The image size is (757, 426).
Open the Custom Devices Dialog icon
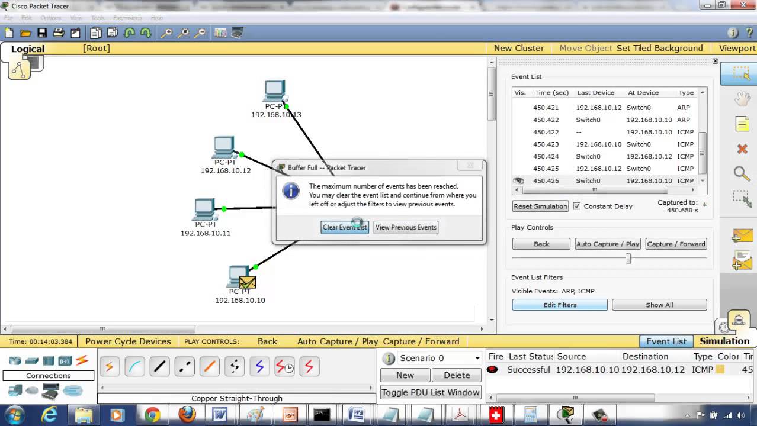pos(238,33)
